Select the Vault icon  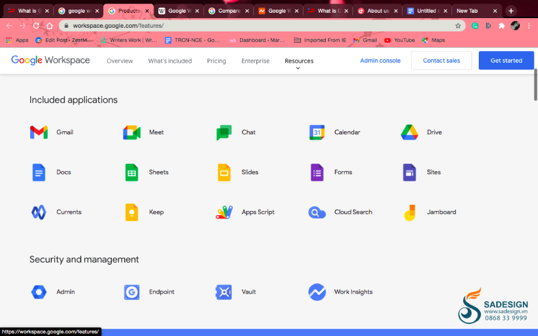point(224,292)
